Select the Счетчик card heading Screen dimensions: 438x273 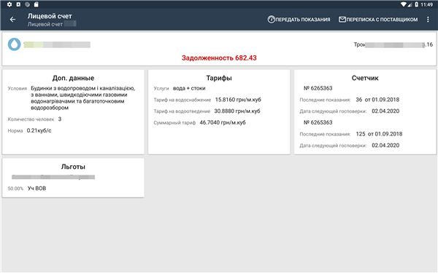click(365, 78)
